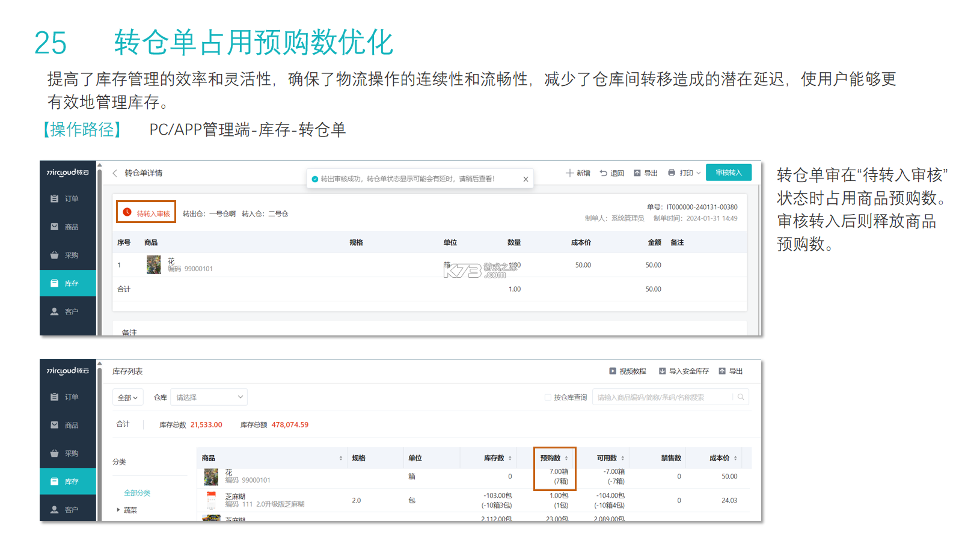This screenshot has width=962, height=541.
Task: Click 花 product thumbnail in inventory list
Action: tap(211, 477)
